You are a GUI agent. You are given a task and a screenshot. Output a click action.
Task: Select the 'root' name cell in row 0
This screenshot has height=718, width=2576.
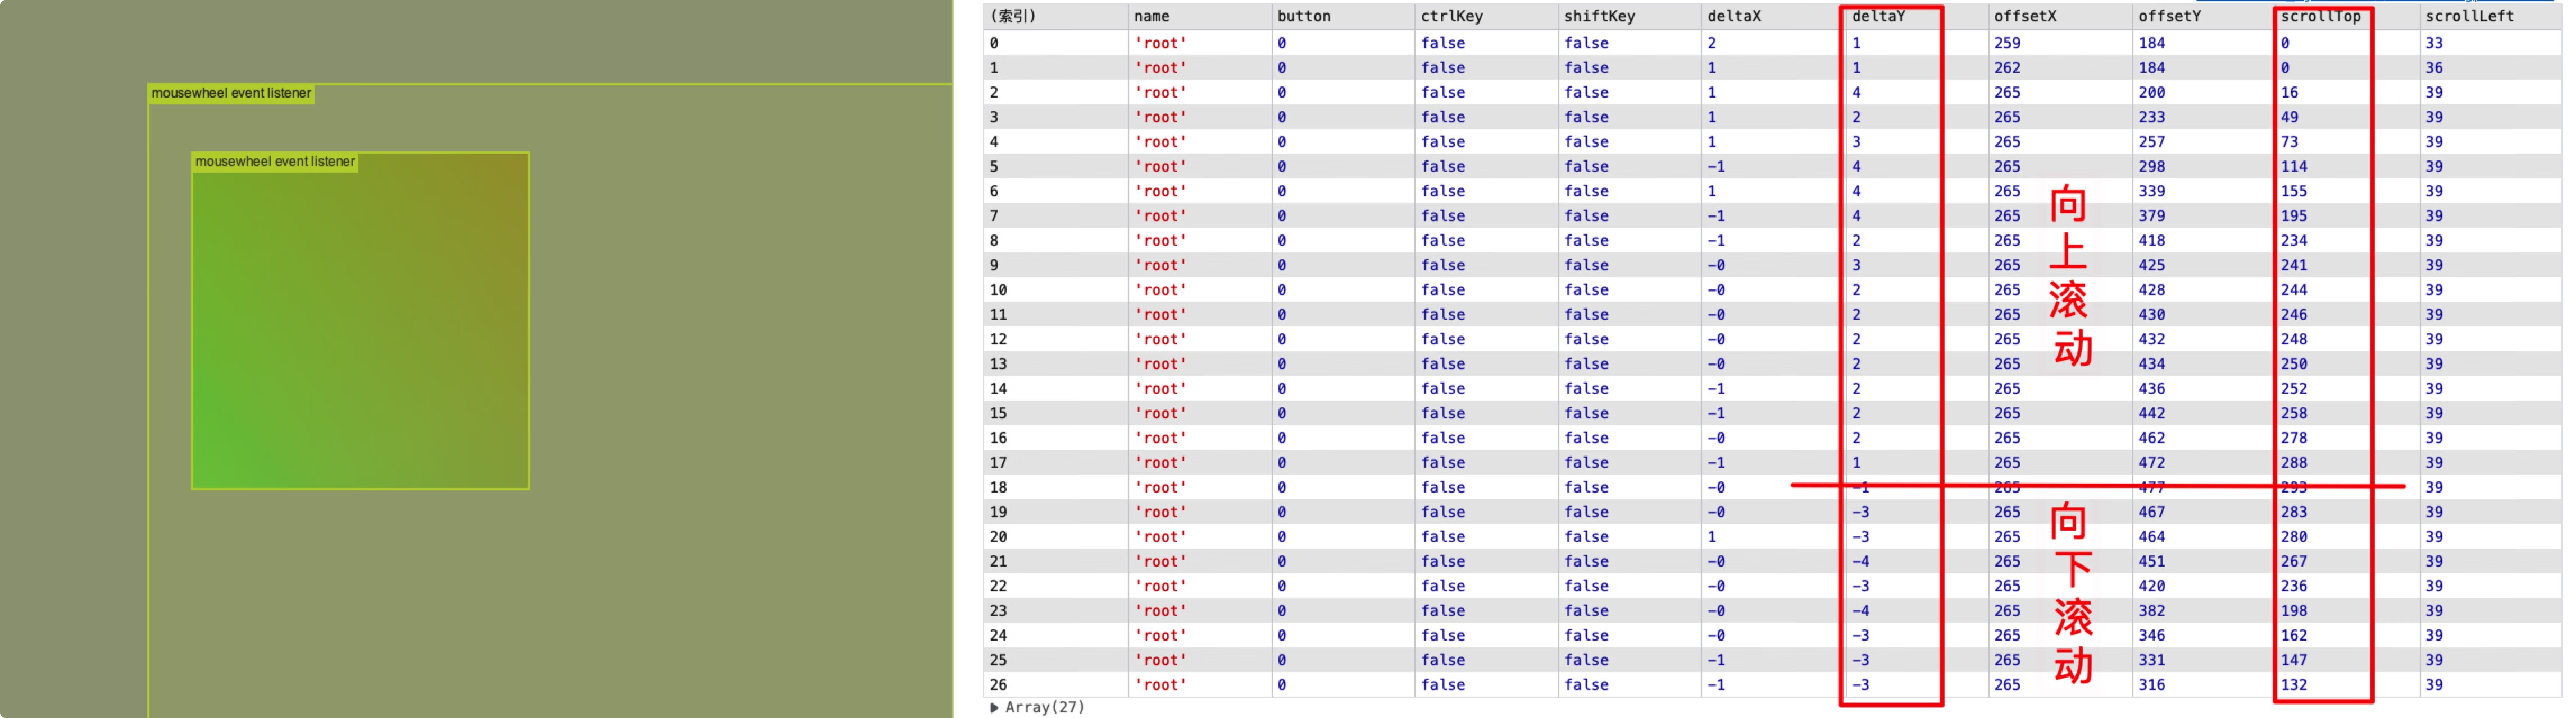(1160, 43)
